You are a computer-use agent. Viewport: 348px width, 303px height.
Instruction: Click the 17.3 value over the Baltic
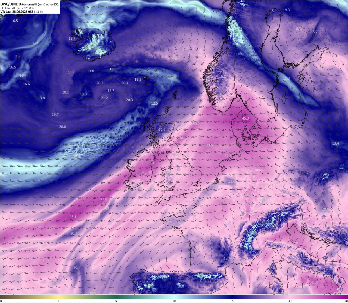pyautogui.click(x=286, y=78)
